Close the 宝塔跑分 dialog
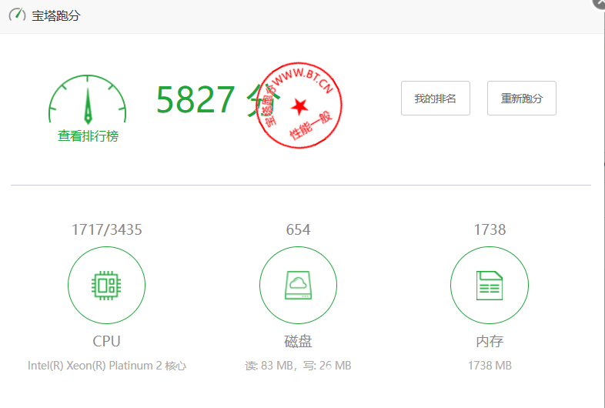605x408 pixels. click(599, 3)
